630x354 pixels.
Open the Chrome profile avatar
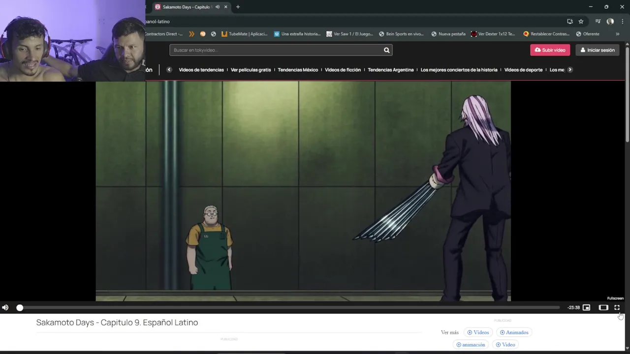pyautogui.click(x=610, y=22)
